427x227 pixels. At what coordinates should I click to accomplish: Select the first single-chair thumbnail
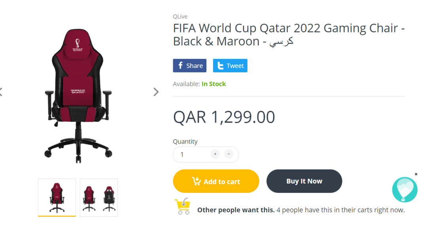tap(57, 197)
